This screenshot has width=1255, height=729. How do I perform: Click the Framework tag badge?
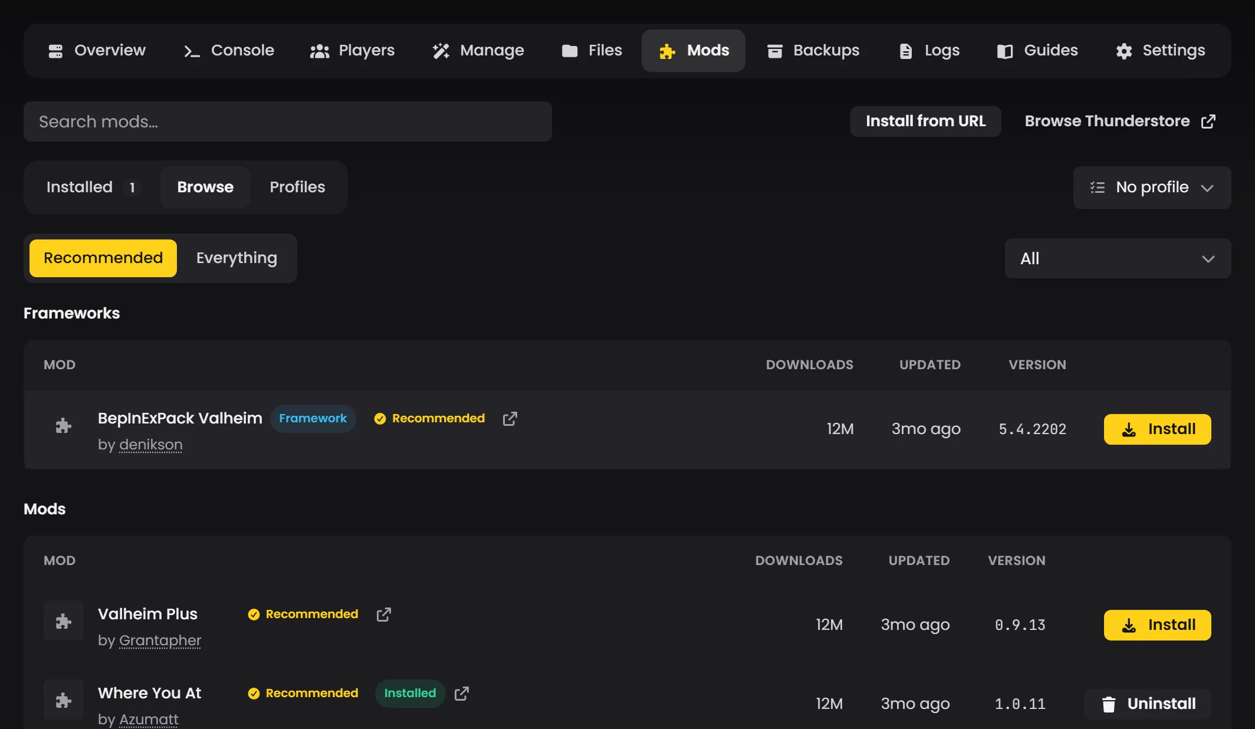click(x=313, y=418)
